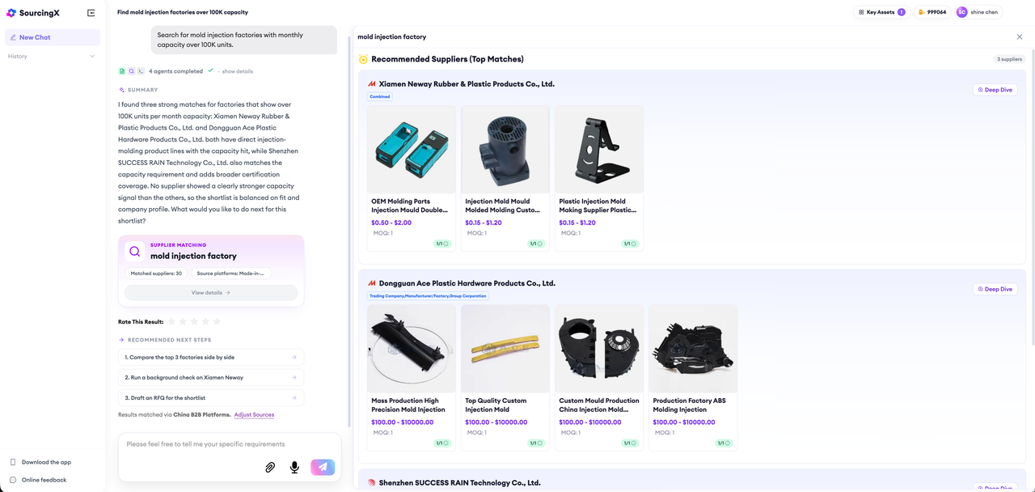The width and height of the screenshot is (1035, 492).
Task: Click the $0.50 - $2.00 price
Action: [x=391, y=223]
